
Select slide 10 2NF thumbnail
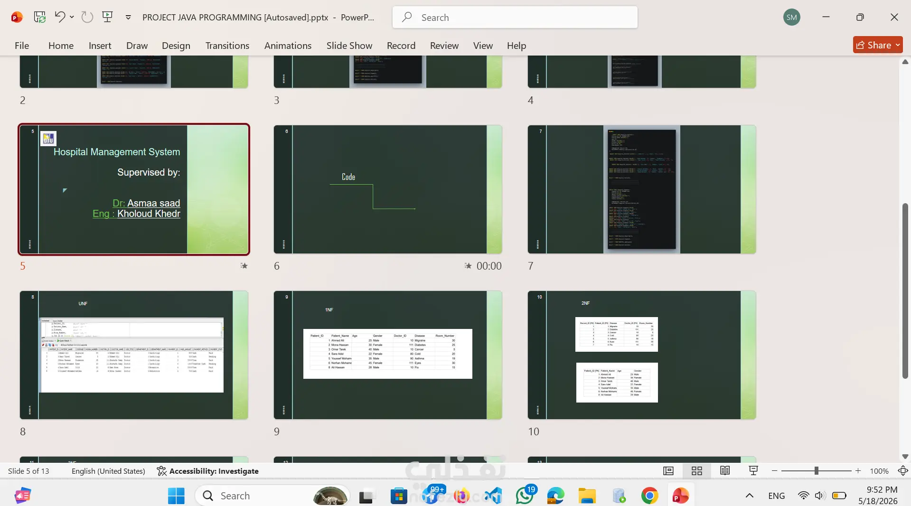pyautogui.click(x=642, y=355)
